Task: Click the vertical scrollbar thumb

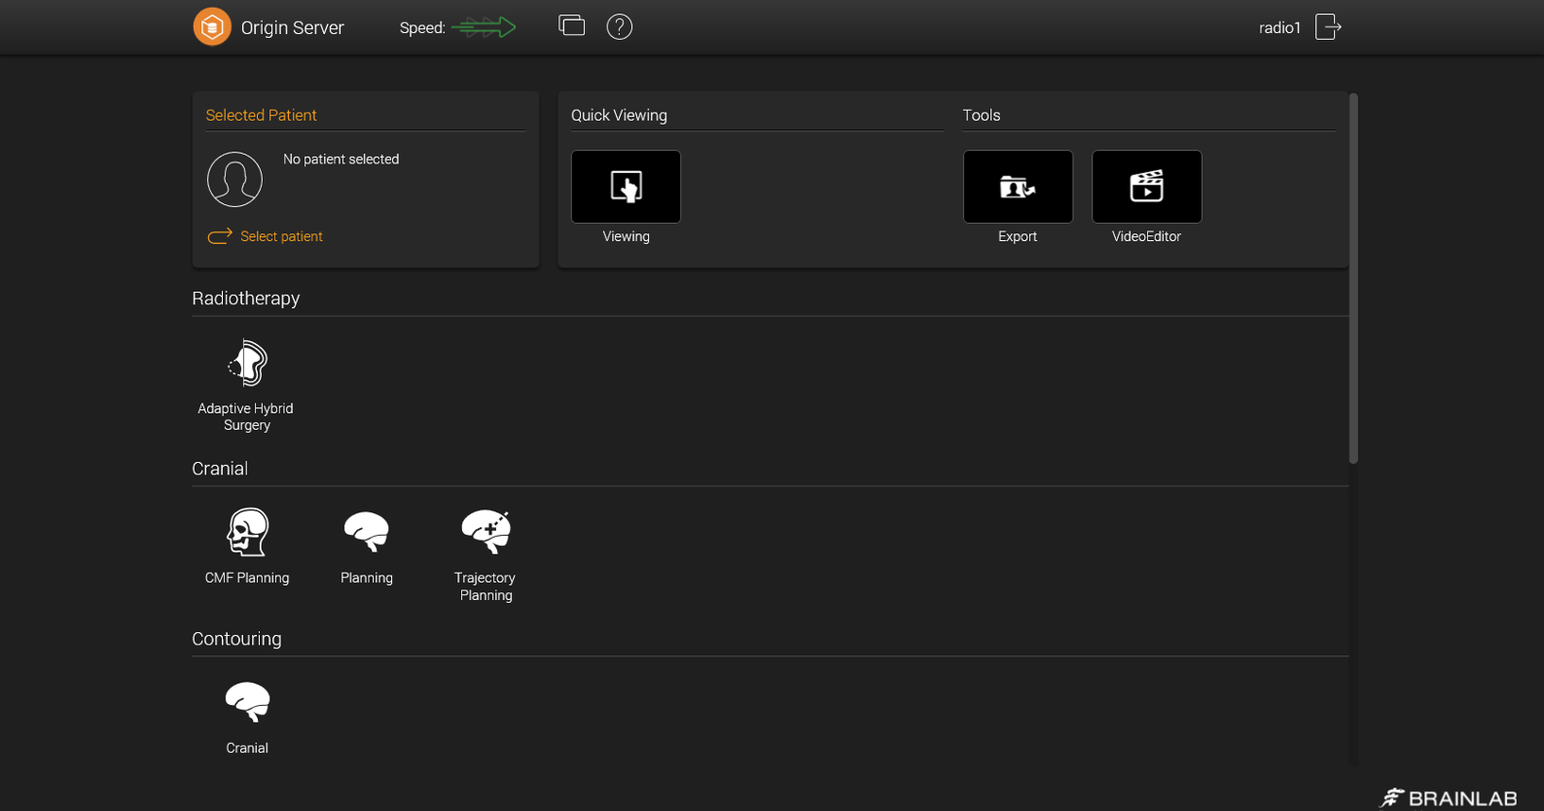Action: click(1353, 278)
